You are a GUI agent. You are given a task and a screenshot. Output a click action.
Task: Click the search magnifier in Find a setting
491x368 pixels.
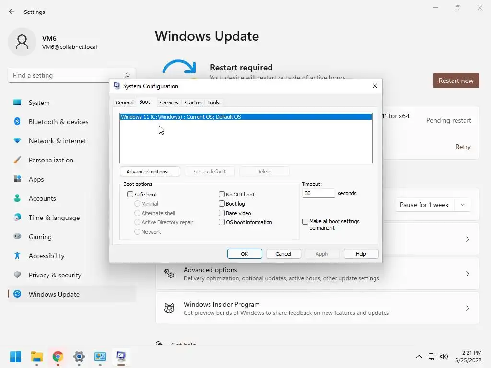[x=127, y=75]
